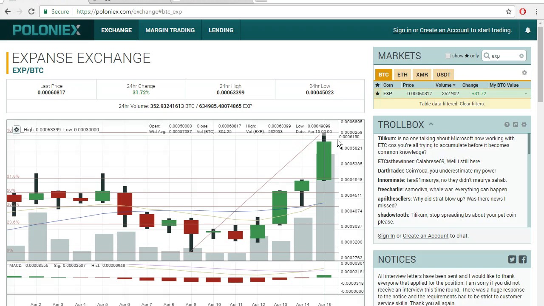Sort markets by Volume
544x306 pixels.
point(445,85)
